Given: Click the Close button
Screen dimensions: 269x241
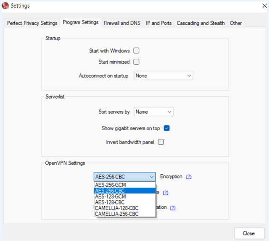Looking at the screenshot, I should pyautogui.click(x=249, y=233).
